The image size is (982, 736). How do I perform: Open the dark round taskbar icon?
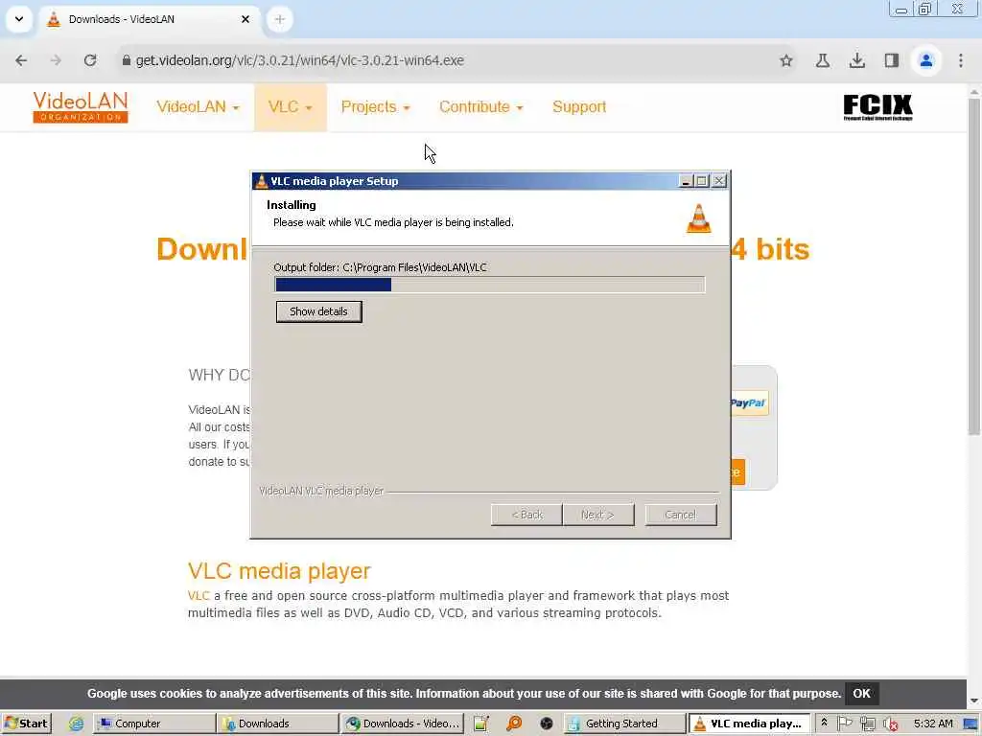point(546,724)
